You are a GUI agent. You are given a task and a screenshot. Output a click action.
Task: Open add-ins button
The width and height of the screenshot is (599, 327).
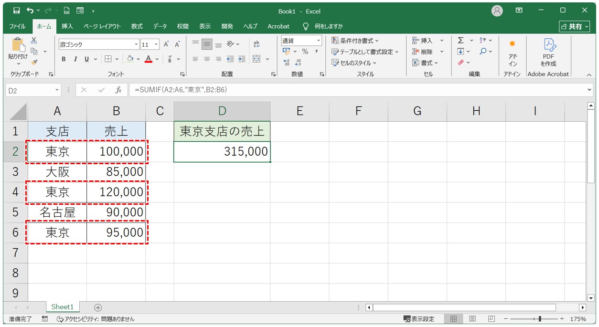513,53
